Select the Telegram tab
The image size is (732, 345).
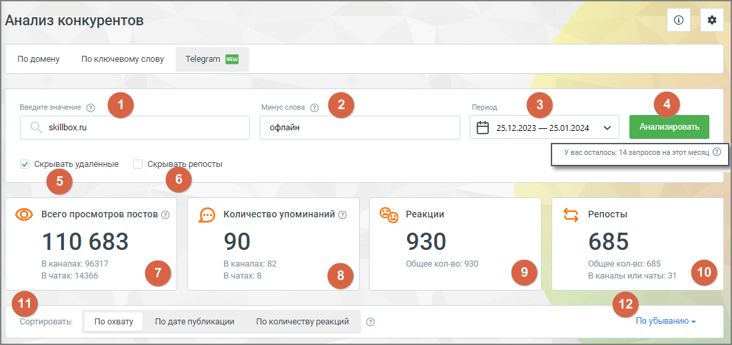[212, 59]
